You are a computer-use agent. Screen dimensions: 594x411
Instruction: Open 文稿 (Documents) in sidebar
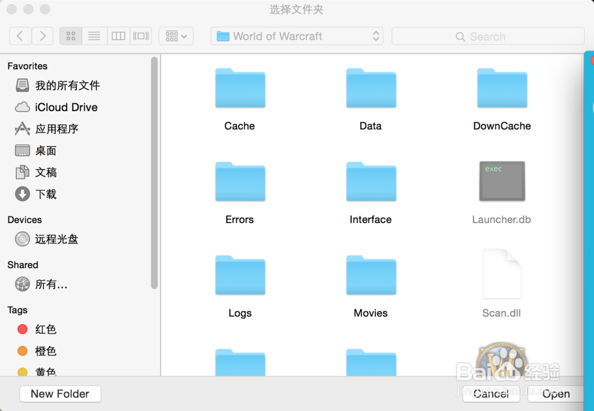tap(36, 172)
